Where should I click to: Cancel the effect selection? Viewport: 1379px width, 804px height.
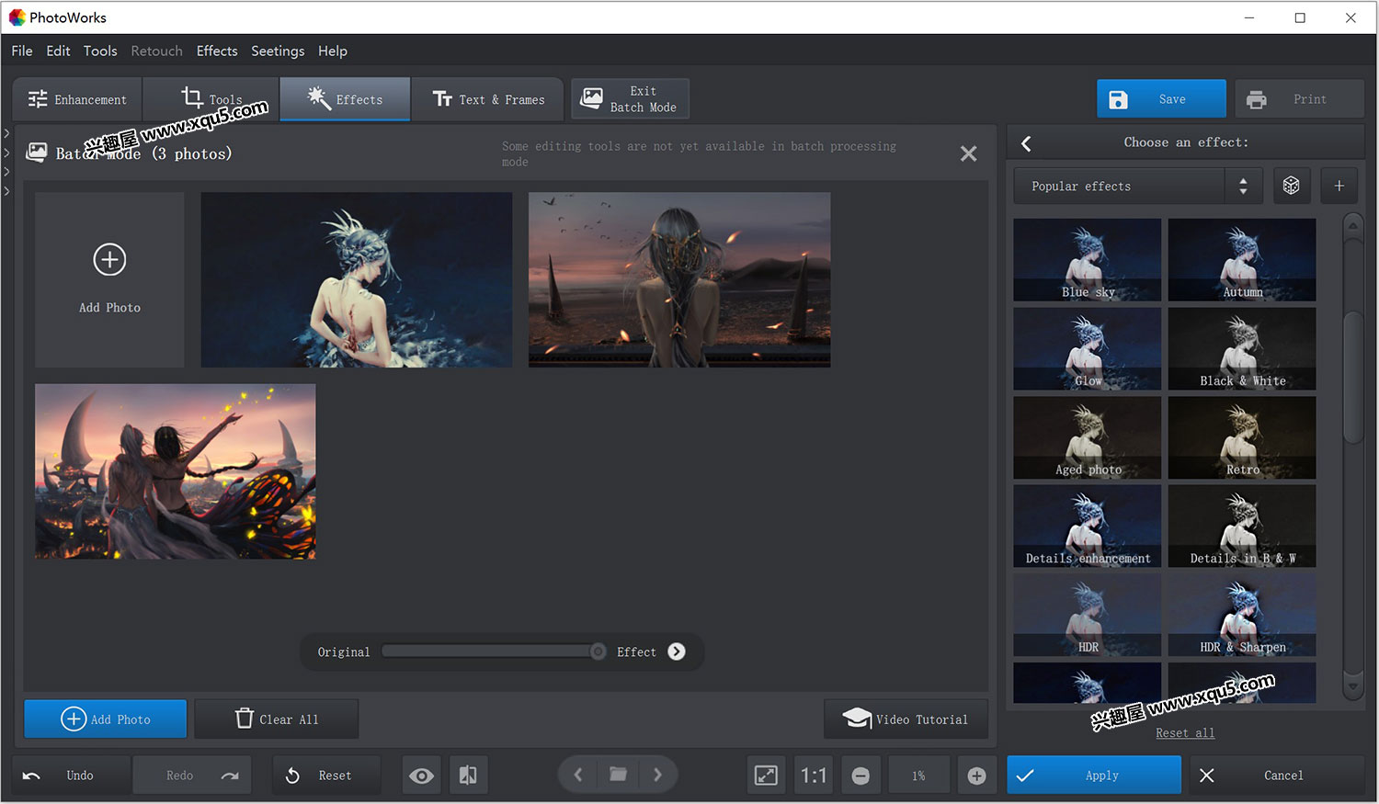point(1277,776)
